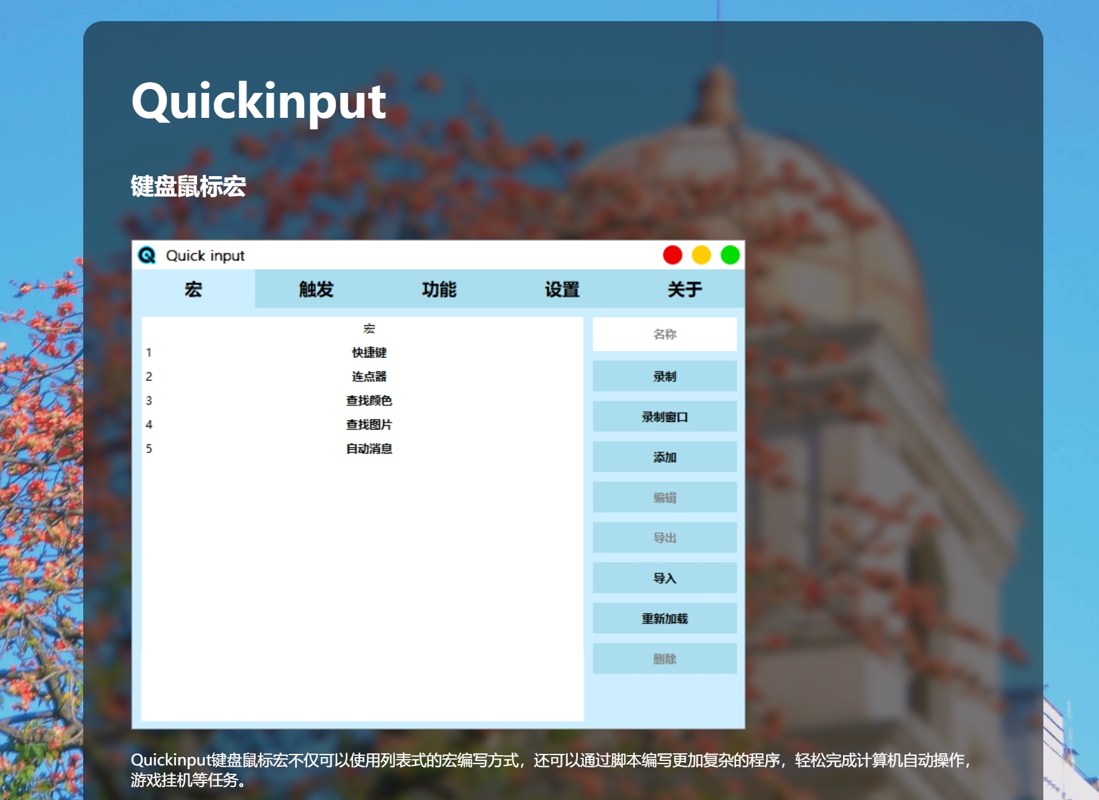Click the 删除 button
1099x800 pixels.
(x=665, y=658)
